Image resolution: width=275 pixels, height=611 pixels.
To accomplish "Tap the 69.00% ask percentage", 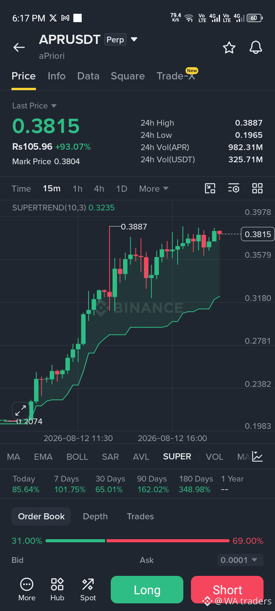I will click(248, 541).
